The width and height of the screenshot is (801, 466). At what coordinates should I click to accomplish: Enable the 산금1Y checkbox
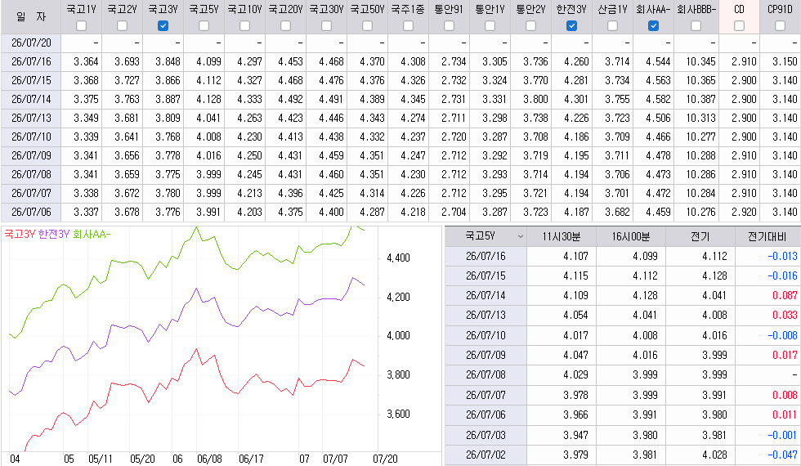click(612, 25)
